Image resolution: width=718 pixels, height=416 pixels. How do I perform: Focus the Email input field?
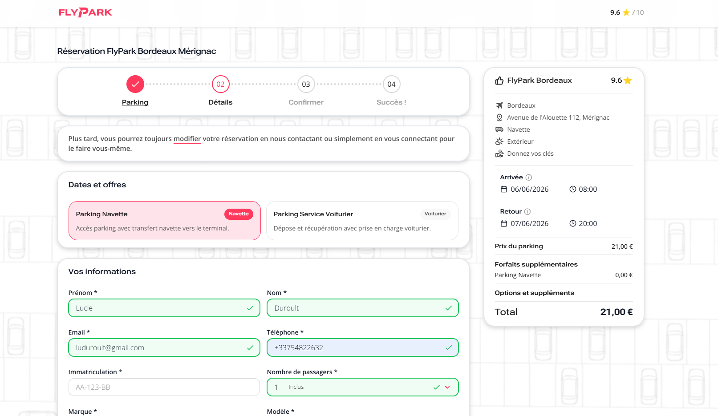point(164,347)
